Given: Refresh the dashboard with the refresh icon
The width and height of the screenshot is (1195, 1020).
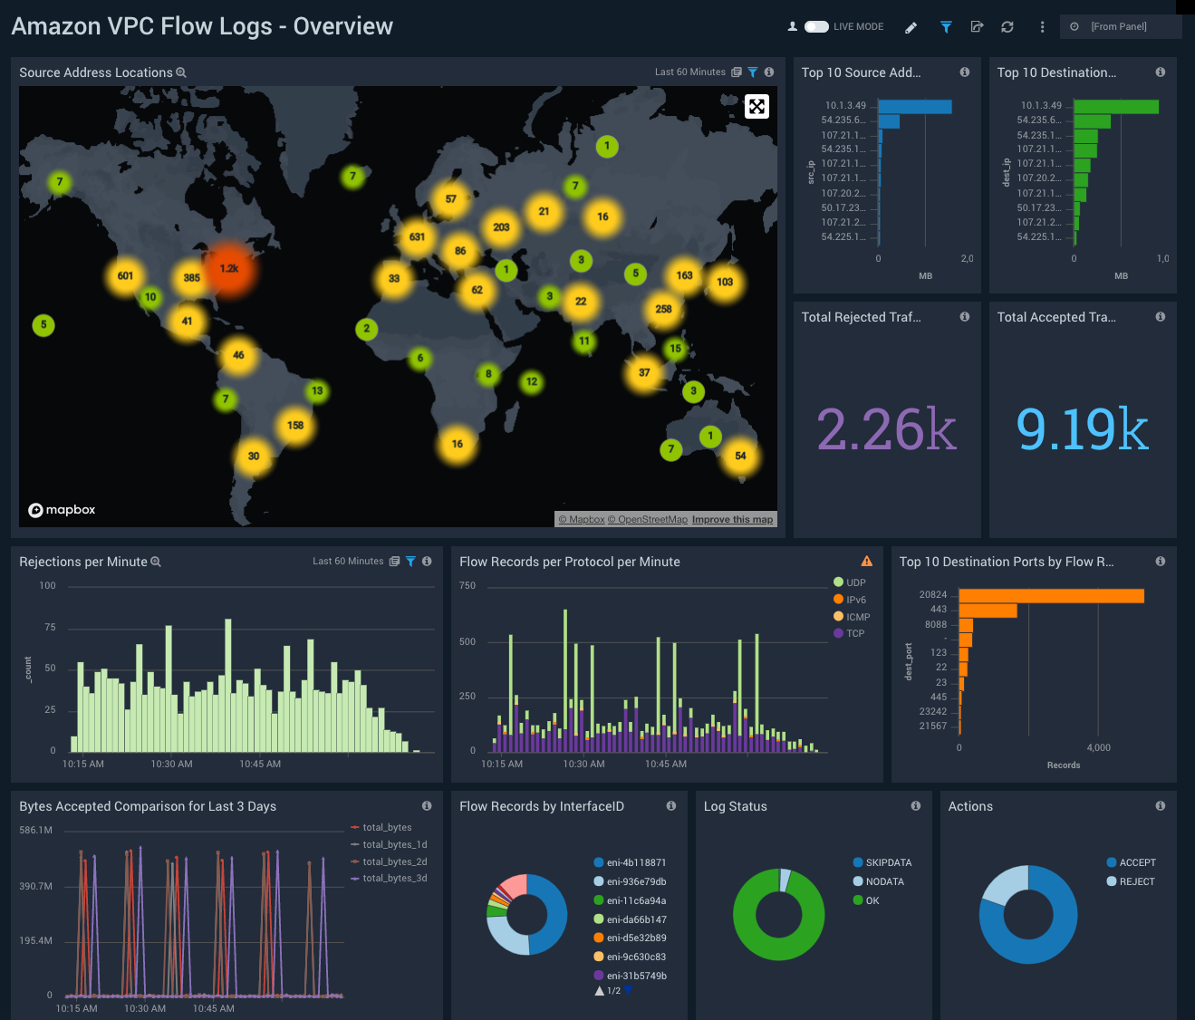Looking at the screenshot, I should point(1007,26).
